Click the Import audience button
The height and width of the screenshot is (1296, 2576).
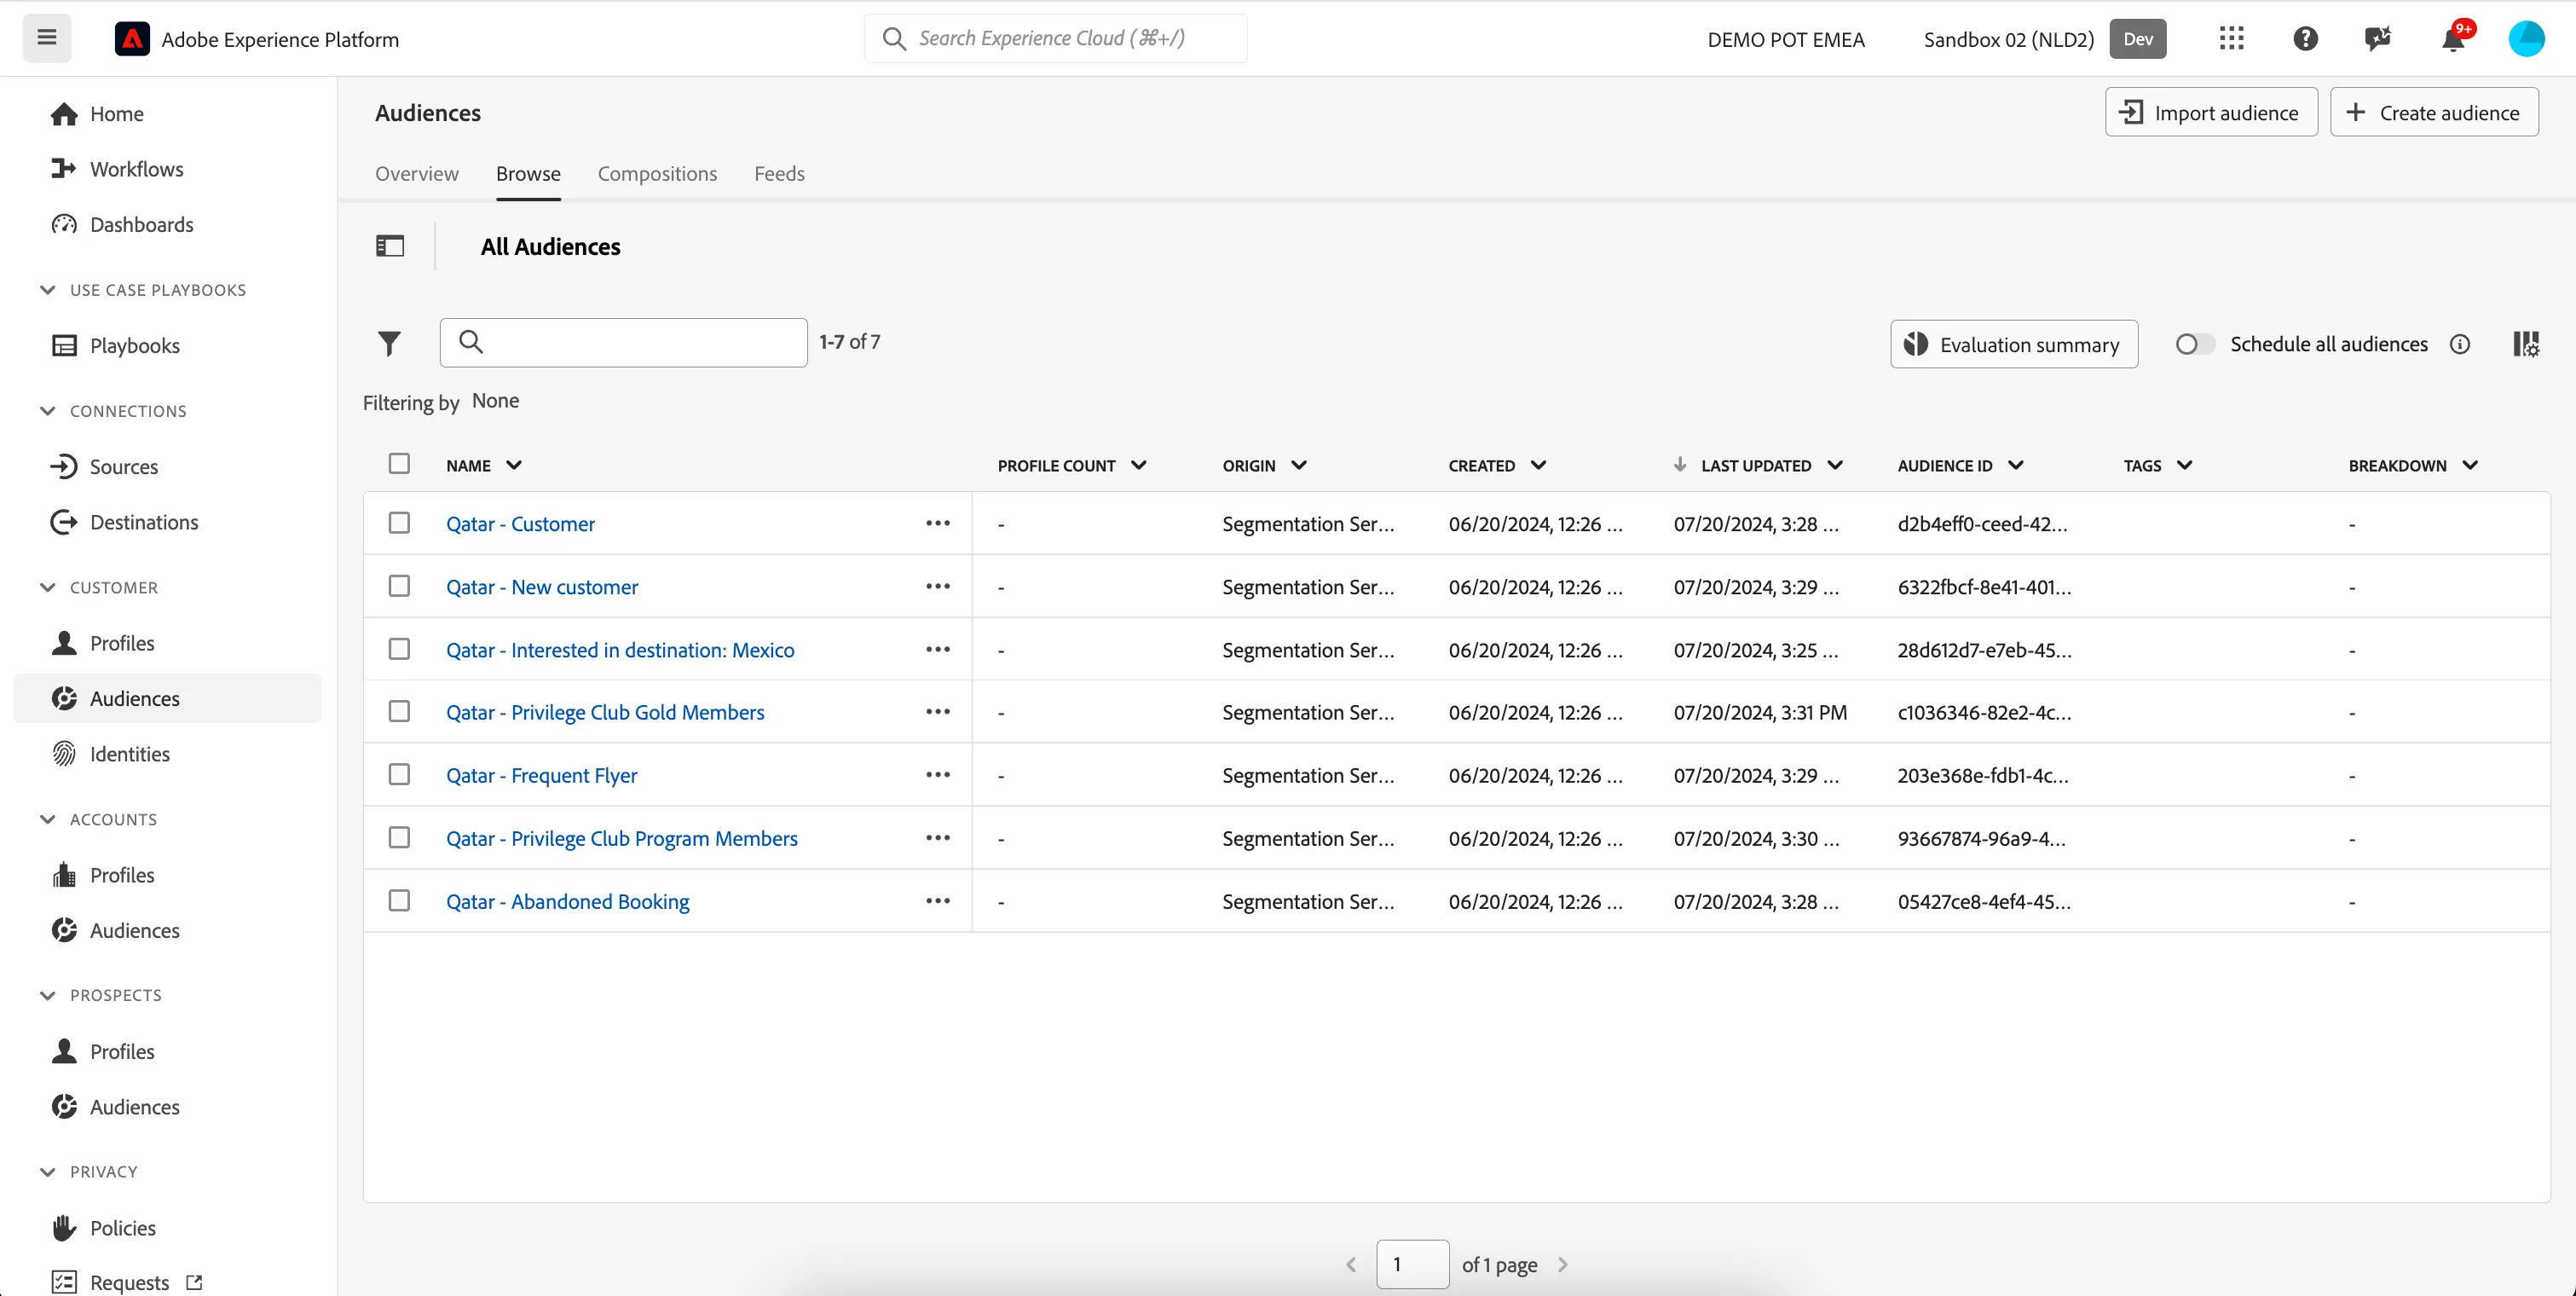pos(2211,112)
